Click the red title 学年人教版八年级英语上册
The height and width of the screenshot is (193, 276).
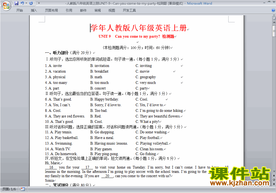point(139,28)
